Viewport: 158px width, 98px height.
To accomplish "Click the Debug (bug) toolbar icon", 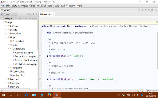I will (146, 10).
